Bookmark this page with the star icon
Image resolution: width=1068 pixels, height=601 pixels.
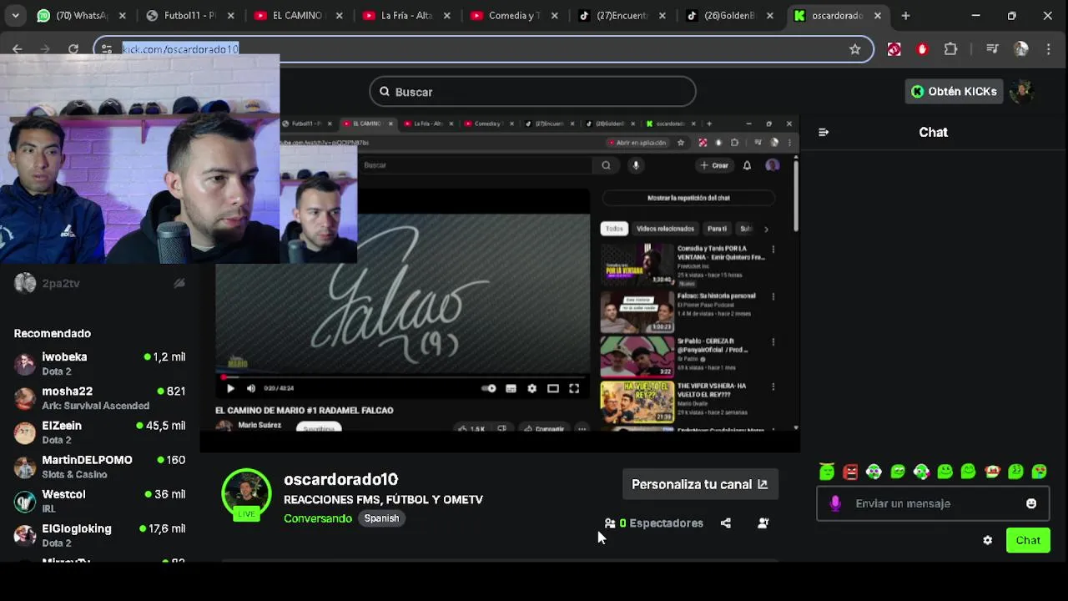pos(854,49)
